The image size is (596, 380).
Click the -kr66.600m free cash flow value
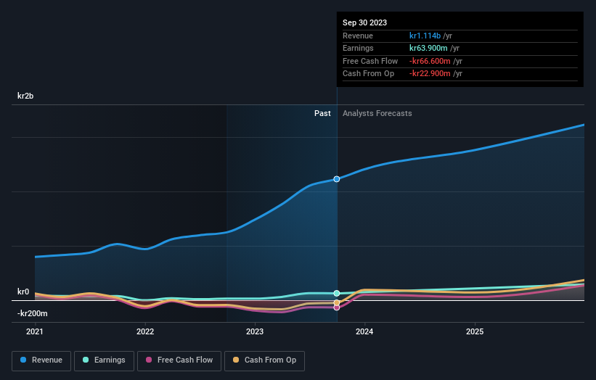(430, 61)
